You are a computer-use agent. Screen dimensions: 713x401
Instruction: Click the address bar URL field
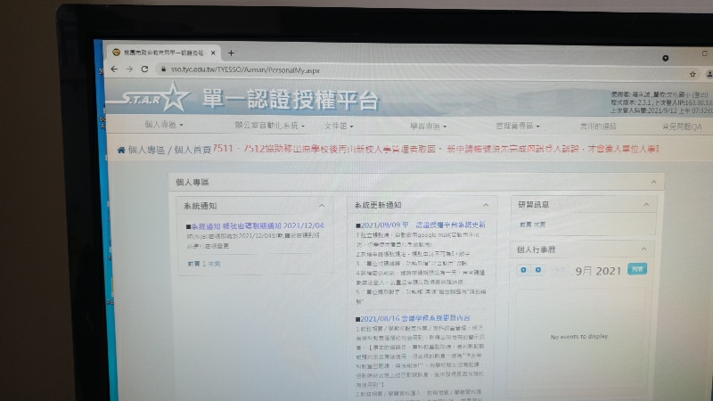246,70
